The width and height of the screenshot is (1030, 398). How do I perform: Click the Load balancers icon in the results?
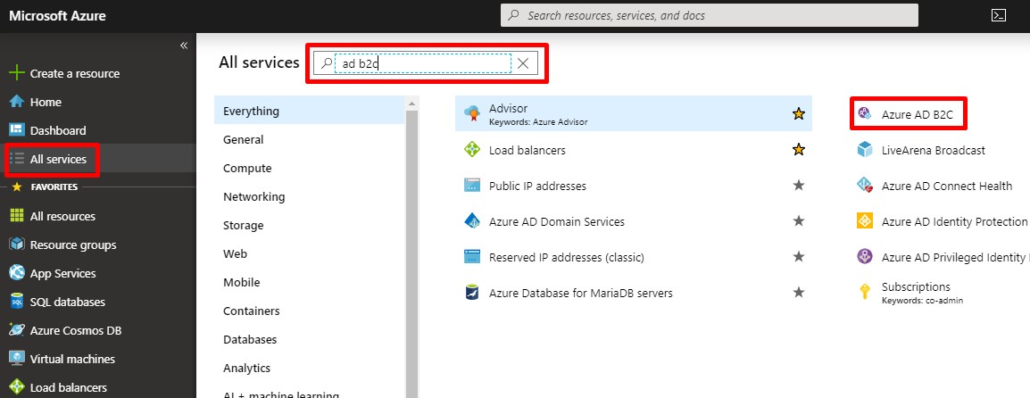coord(471,150)
